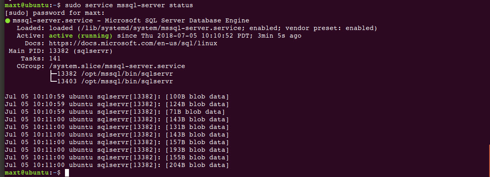Screen dimensions: 490x177
Task: Click the cursor block at the final prompt
Action: tap(67, 173)
